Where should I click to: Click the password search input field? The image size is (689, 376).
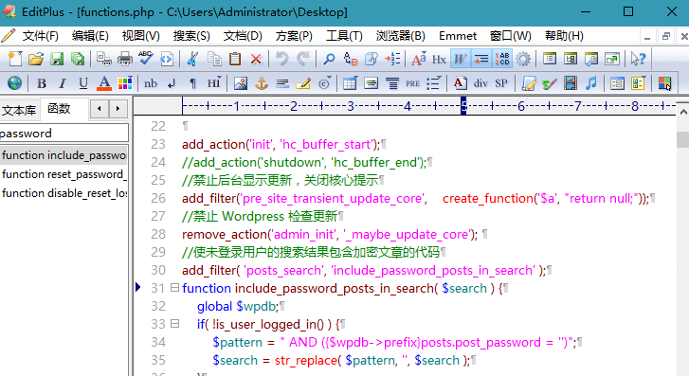64,134
